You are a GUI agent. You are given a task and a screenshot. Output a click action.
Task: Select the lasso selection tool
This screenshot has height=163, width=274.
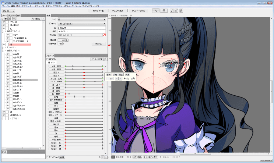point(172,11)
